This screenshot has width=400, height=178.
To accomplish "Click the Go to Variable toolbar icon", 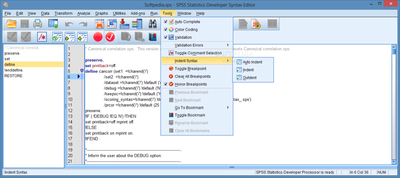I will tap(124, 24).
